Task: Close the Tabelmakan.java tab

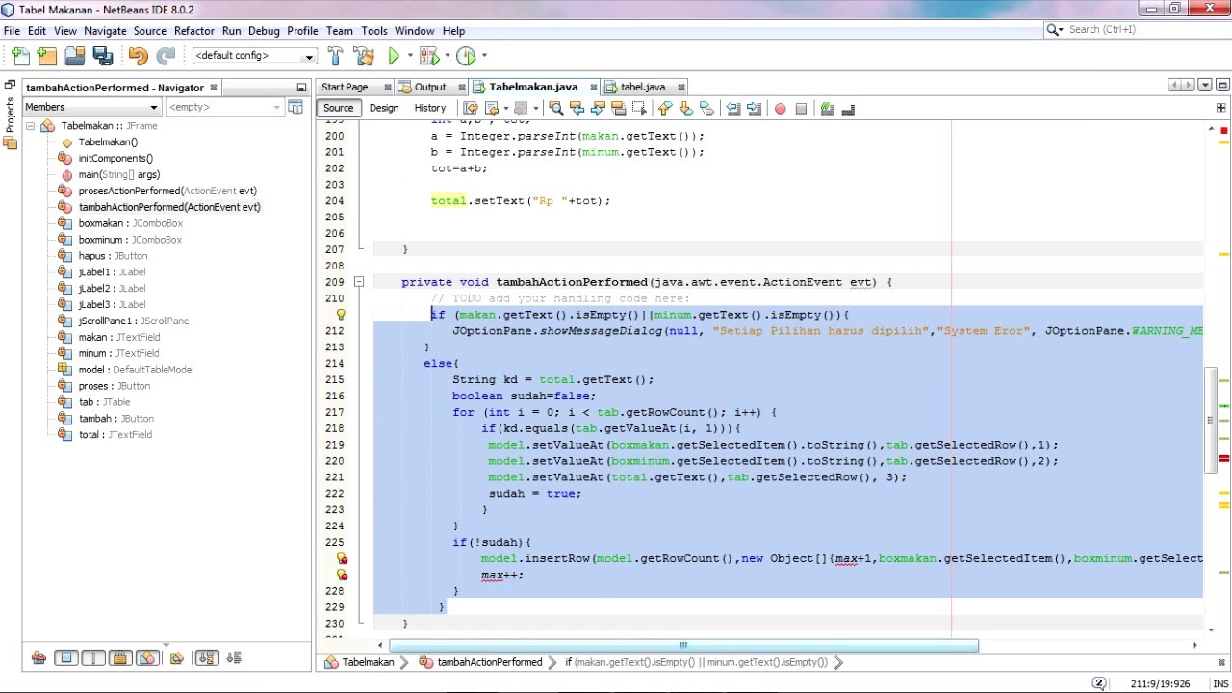Action: click(x=594, y=87)
